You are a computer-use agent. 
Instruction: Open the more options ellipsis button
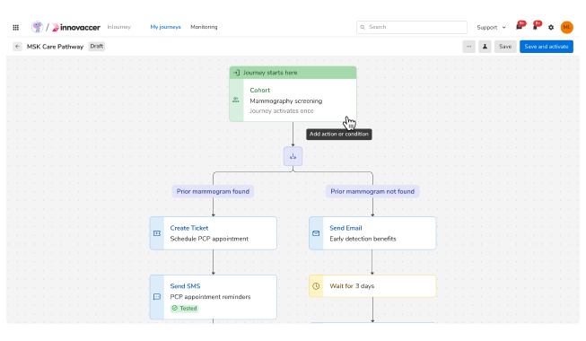click(468, 47)
